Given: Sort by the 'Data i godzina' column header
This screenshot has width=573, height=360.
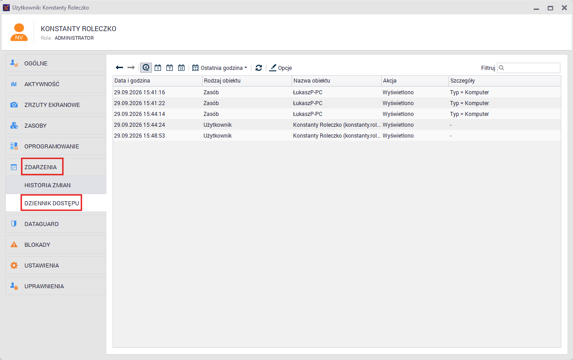Looking at the screenshot, I should (157, 81).
